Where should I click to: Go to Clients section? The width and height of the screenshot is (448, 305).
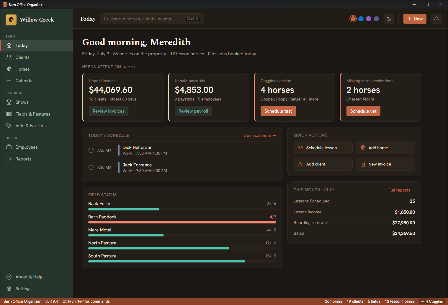(x=37, y=57)
